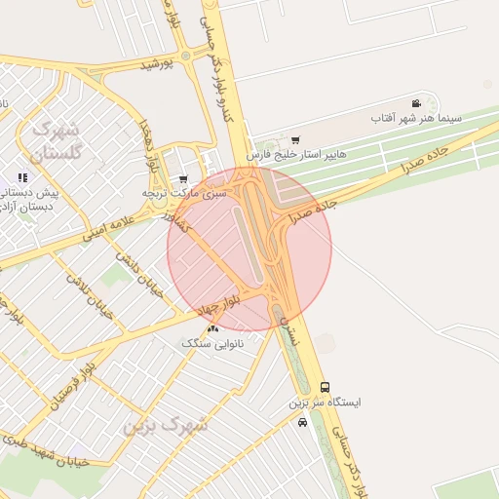Viewport: 499px width, 499px height.
Task: Click the بلوار جهاد road label
Action: (x=219, y=304)
